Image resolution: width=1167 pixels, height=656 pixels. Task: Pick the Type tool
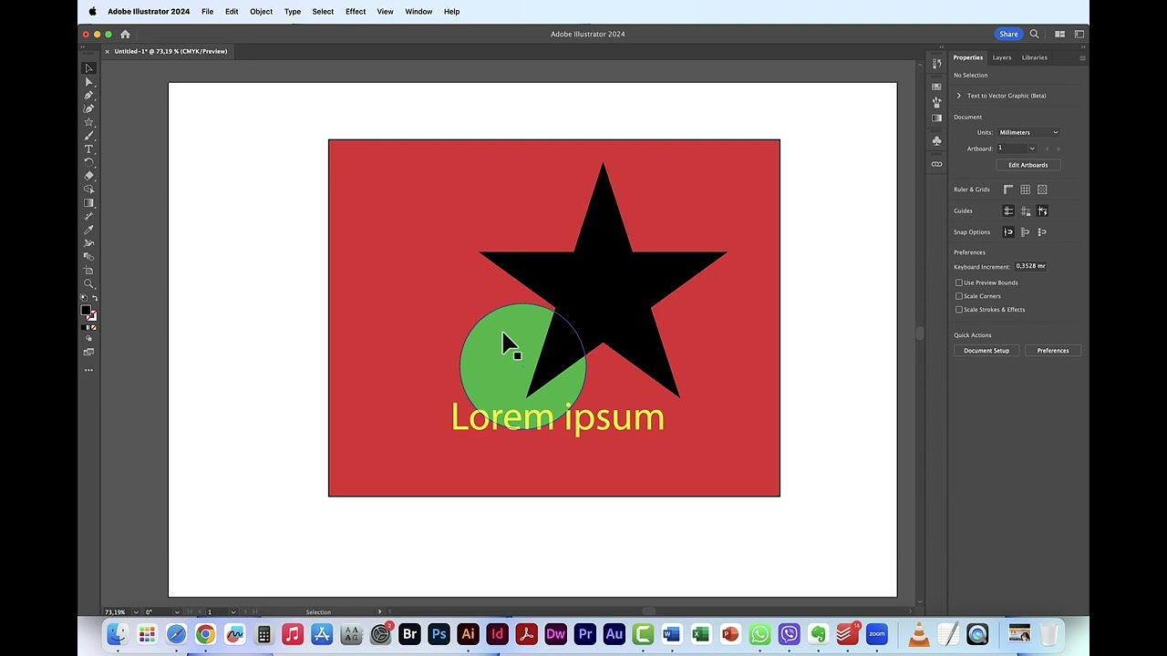point(88,149)
